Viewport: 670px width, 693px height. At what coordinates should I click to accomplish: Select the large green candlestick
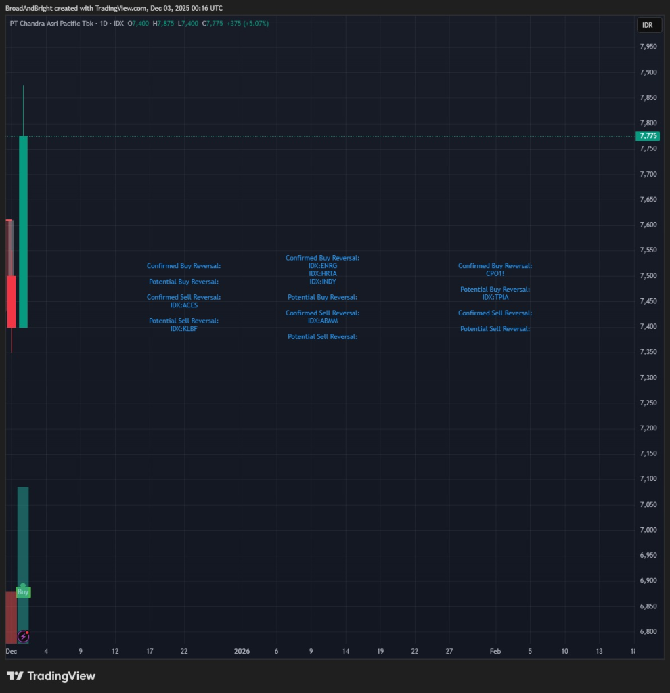[23, 230]
